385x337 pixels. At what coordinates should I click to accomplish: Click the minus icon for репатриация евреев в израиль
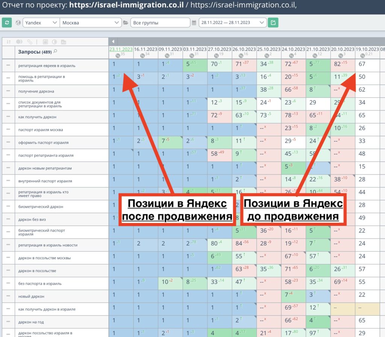[8, 65]
